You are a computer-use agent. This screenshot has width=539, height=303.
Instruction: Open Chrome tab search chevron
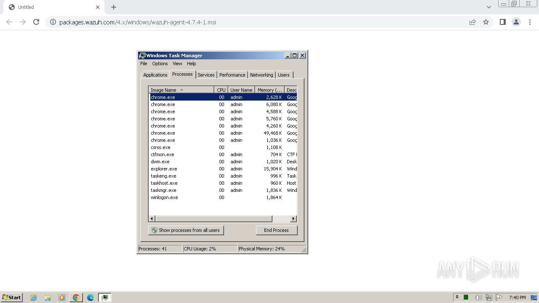click(x=488, y=7)
